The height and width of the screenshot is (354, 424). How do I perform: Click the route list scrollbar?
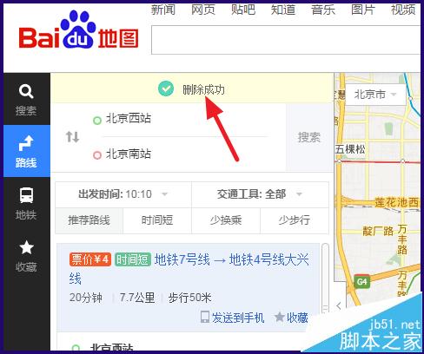(325, 278)
